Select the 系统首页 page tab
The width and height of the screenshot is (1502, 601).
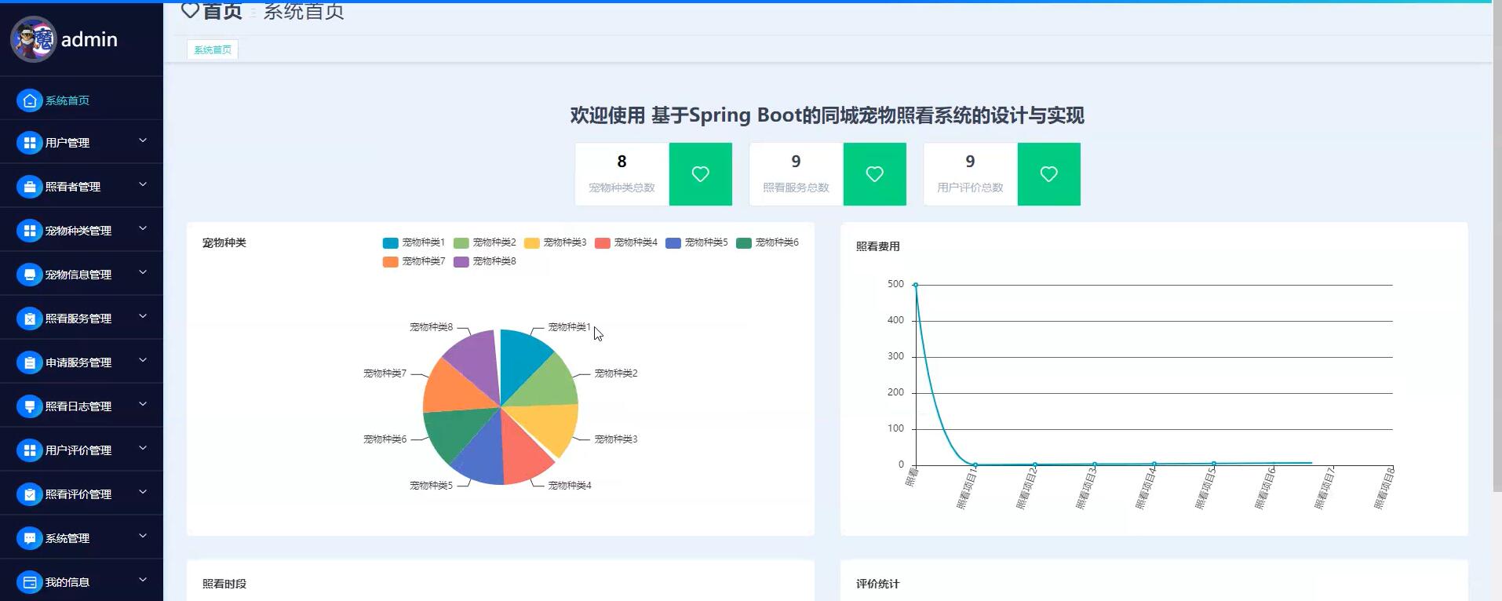213,49
